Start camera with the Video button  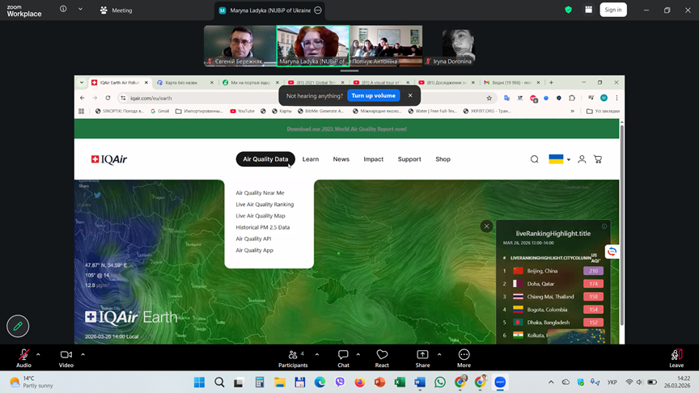coord(66,355)
